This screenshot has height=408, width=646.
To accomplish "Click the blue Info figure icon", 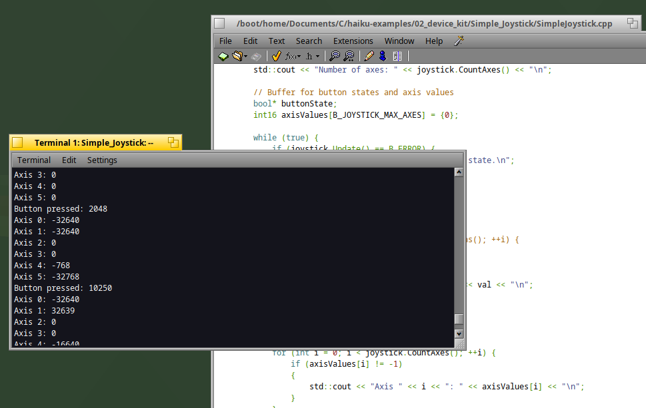I will [383, 56].
